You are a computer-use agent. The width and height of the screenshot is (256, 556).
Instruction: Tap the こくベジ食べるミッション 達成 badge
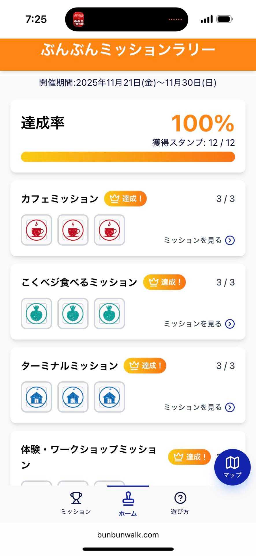[164, 282]
